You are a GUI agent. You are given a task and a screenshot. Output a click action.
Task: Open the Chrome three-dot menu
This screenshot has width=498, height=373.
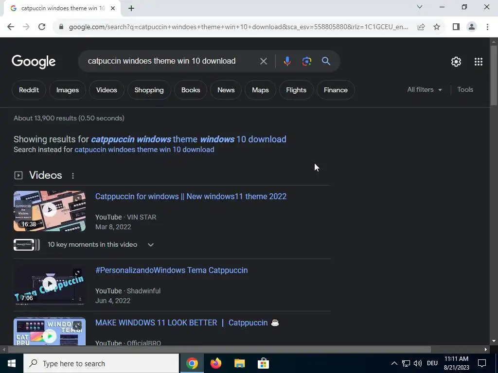coord(487,27)
